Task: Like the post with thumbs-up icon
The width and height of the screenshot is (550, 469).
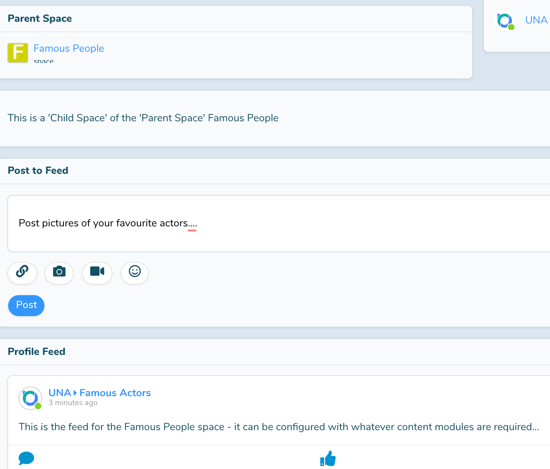Action: tap(328, 458)
